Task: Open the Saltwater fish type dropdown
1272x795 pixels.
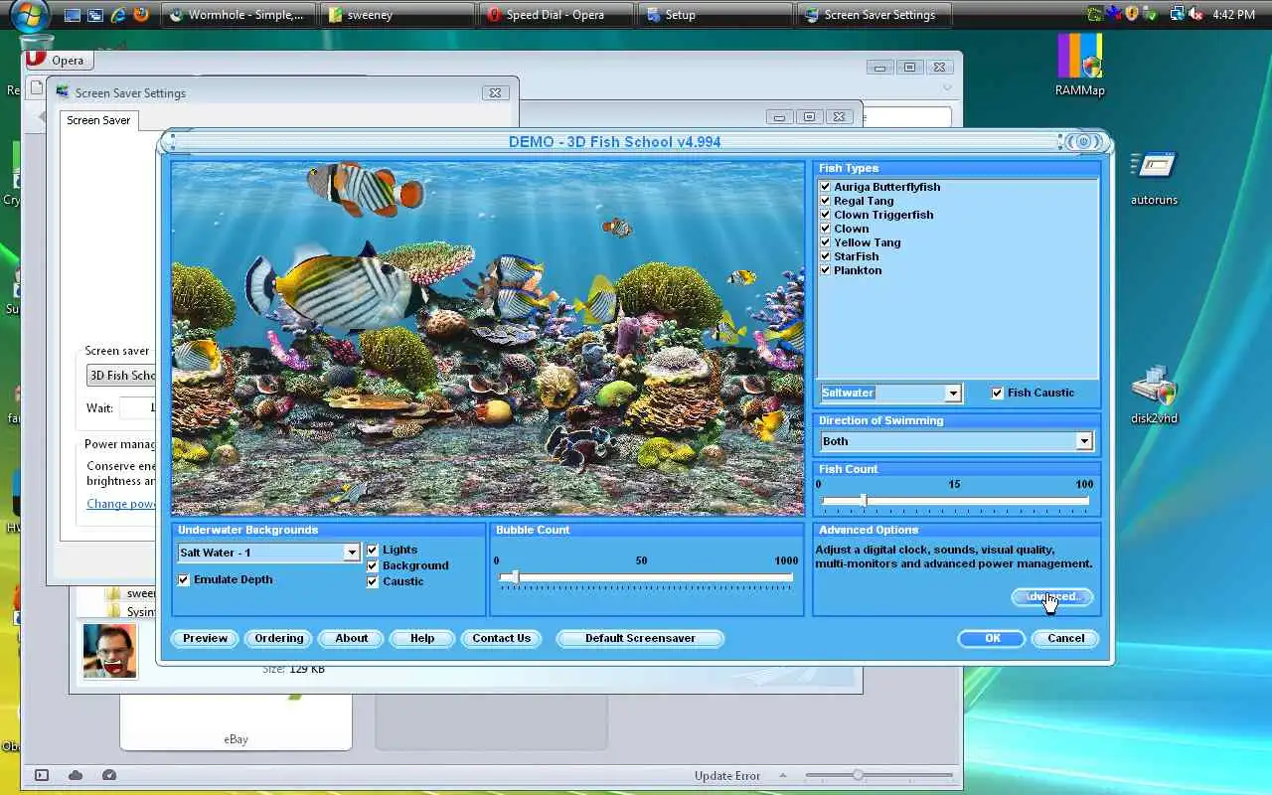Action: 953,393
